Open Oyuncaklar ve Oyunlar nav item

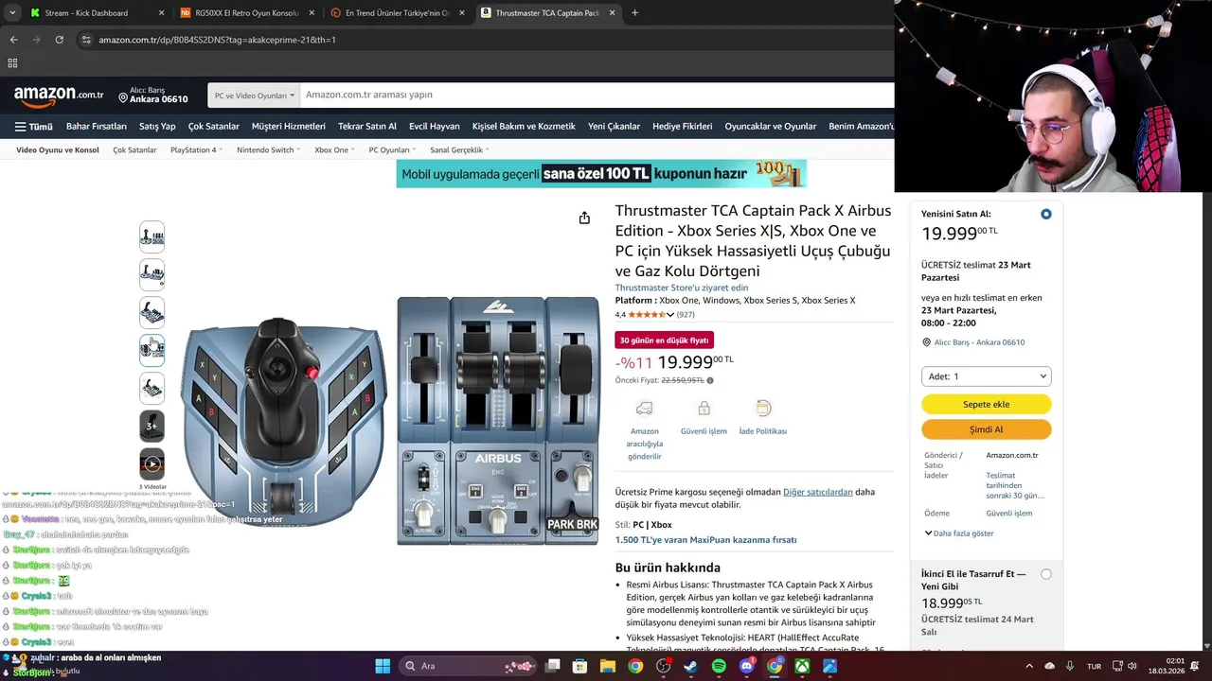(771, 127)
